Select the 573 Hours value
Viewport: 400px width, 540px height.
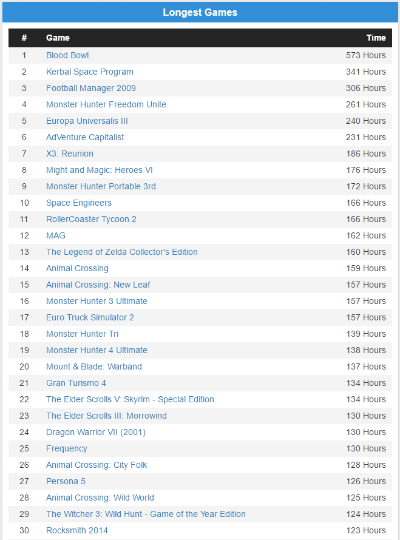click(x=366, y=55)
